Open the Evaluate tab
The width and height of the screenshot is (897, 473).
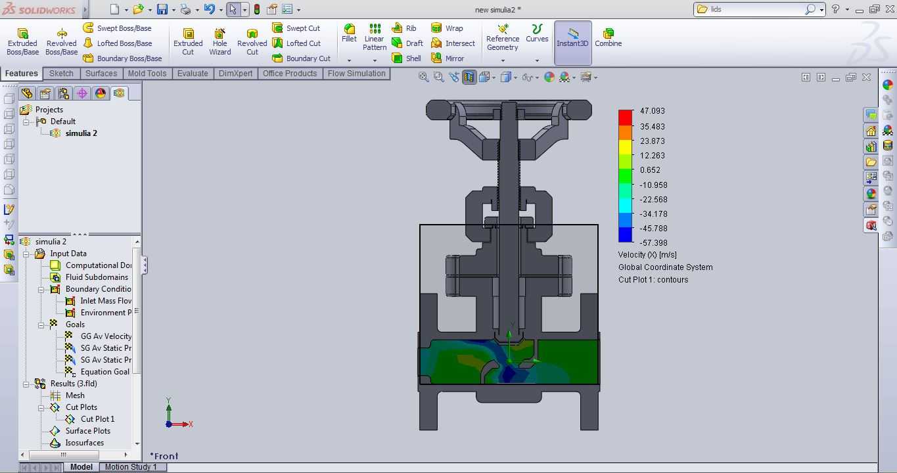click(x=193, y=74)
